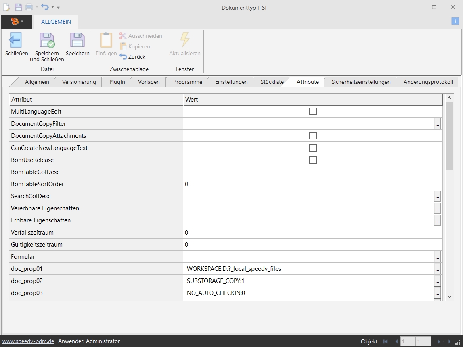
Task: Click the ellipsis button for doc_prop01
Action: [x=438, y=269]
